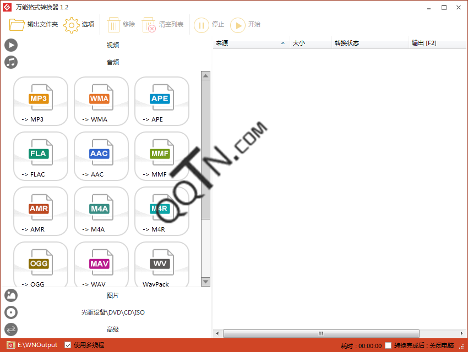This screenshot has height=352, width=468.
Task: Click the format list scroll down arrow
Action: pos(205,282)
